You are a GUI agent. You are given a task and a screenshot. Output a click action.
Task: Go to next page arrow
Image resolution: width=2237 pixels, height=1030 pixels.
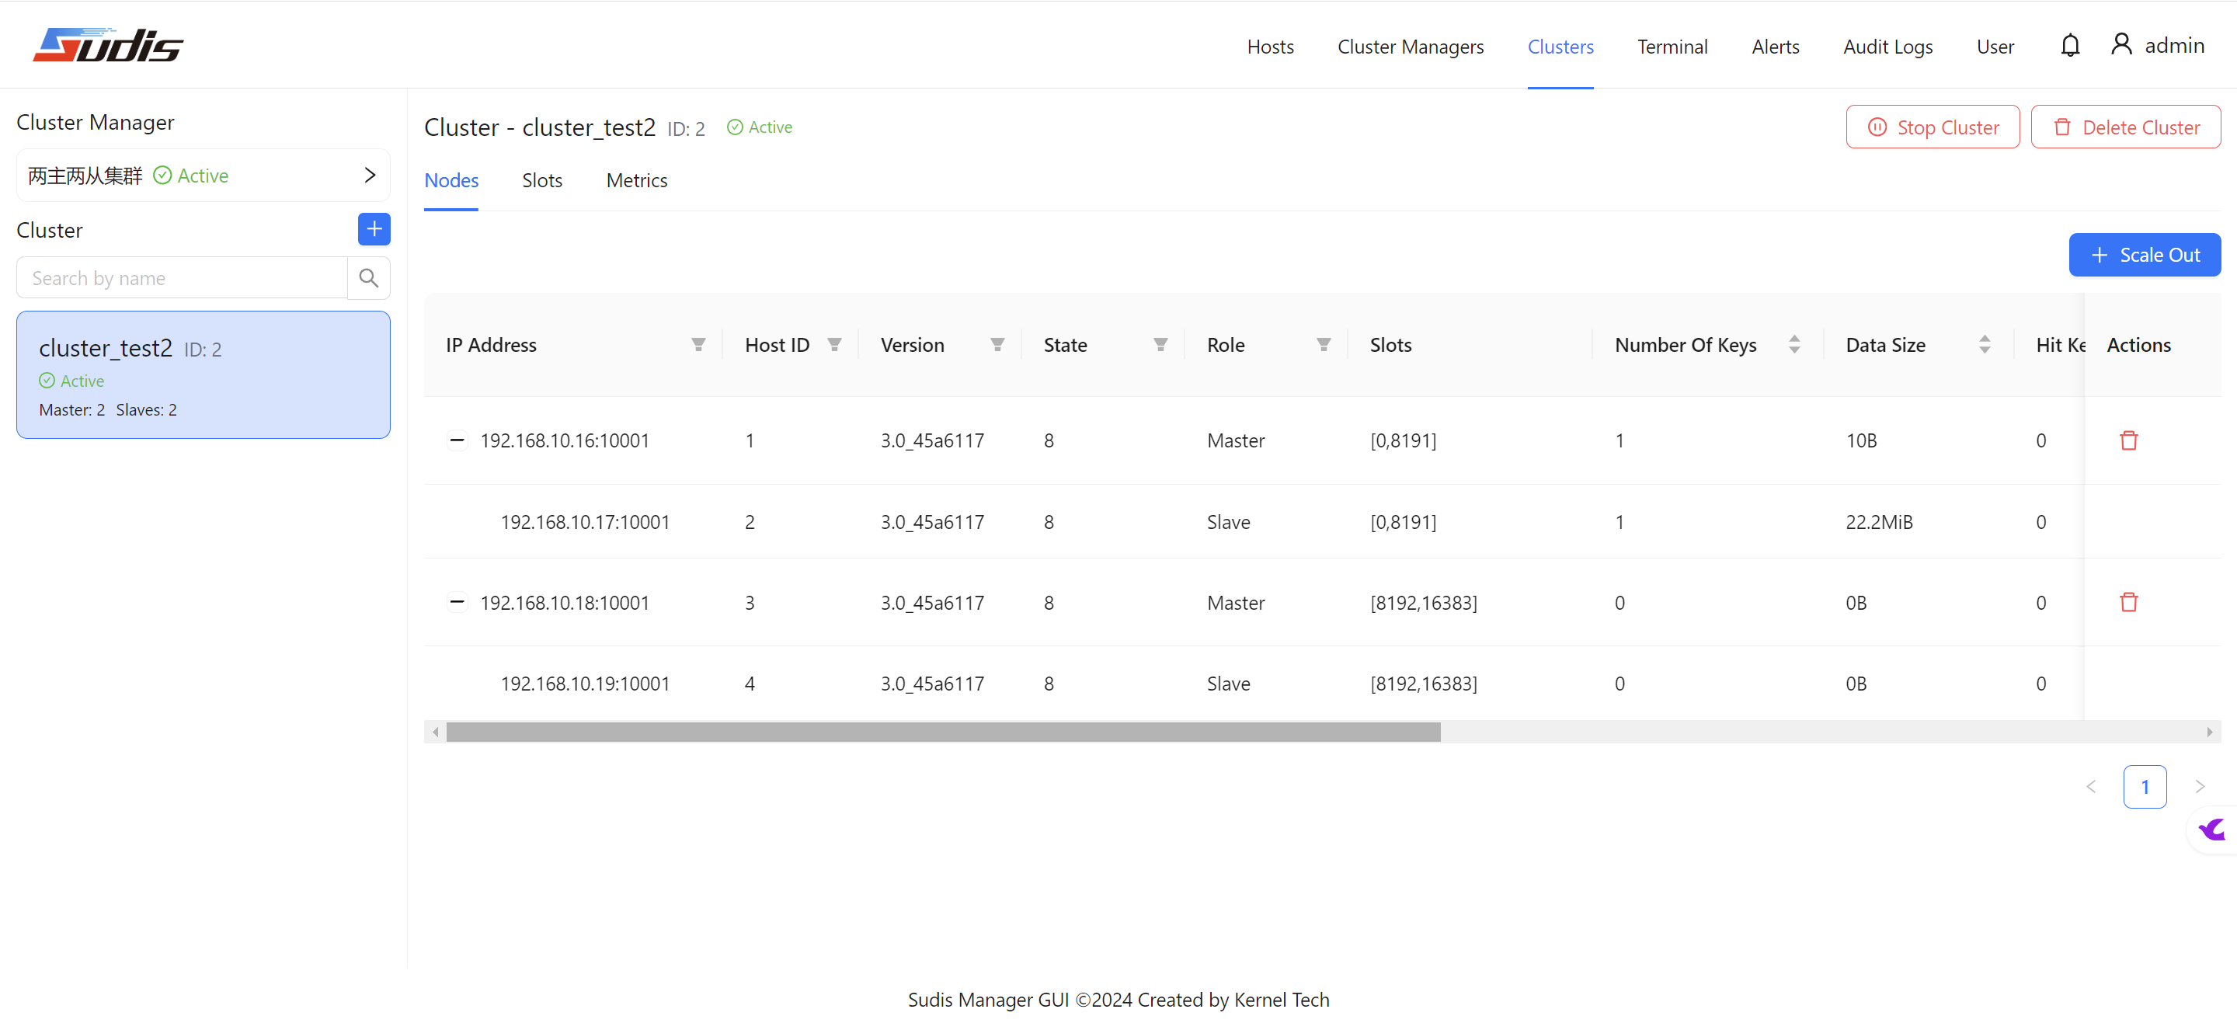(2200, 787)
